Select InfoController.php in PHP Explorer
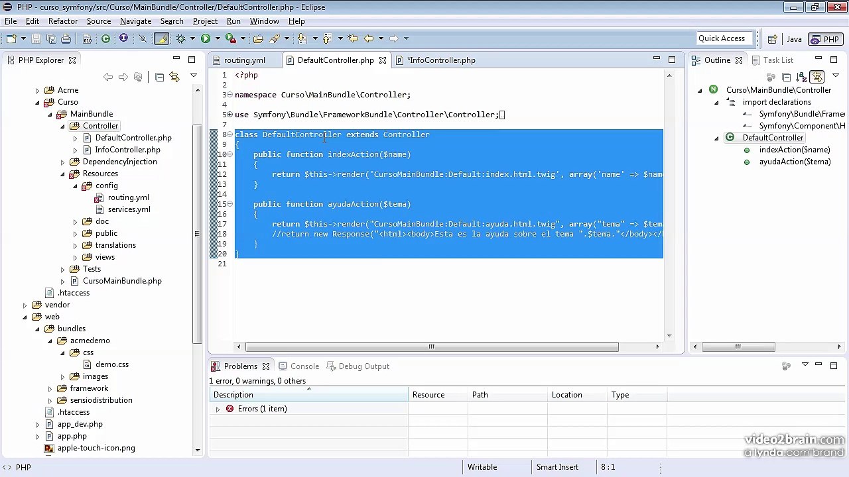The width and height of the screenshot is (849, 477). point(127,150)
